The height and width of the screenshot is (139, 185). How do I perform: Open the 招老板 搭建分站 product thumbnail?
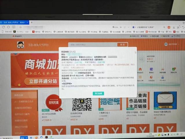(110, 104)
